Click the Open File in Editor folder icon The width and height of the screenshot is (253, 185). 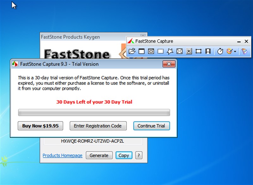coord(132,51)
